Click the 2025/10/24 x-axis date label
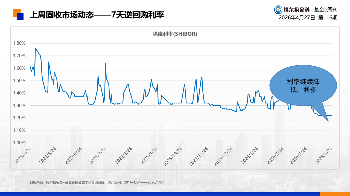This screenshot has width=350, height=196. (x=173, y=156)
